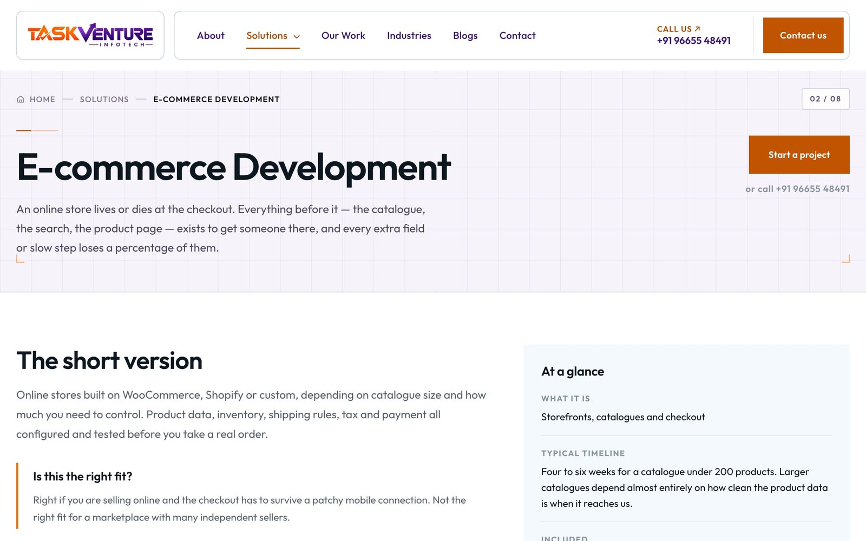Expand the Solutions dropdown chevron
This screenshot has height=541, width=866.
tap(297, 36)
